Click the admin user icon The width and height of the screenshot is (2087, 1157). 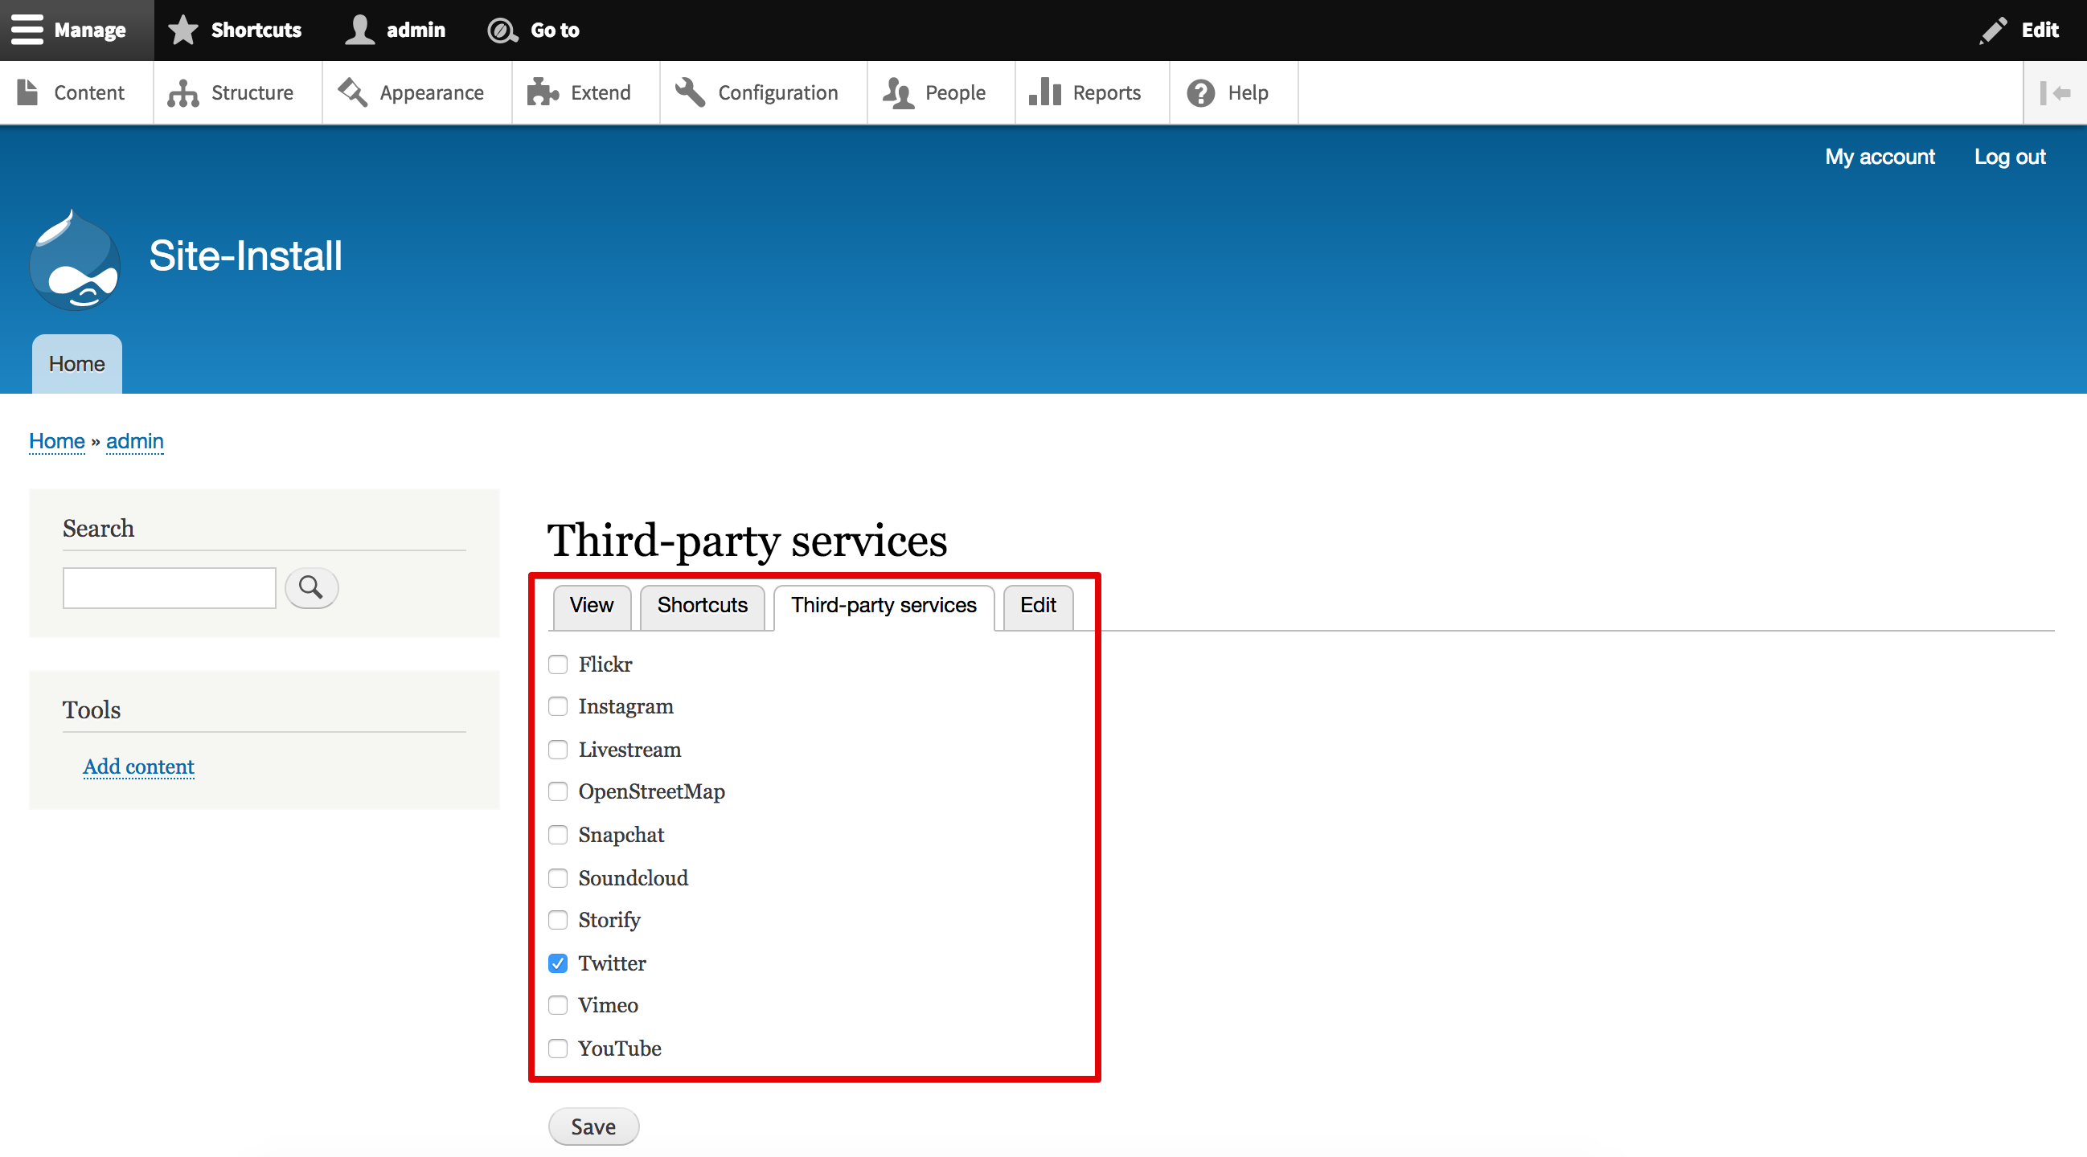[x=359, y=28]
